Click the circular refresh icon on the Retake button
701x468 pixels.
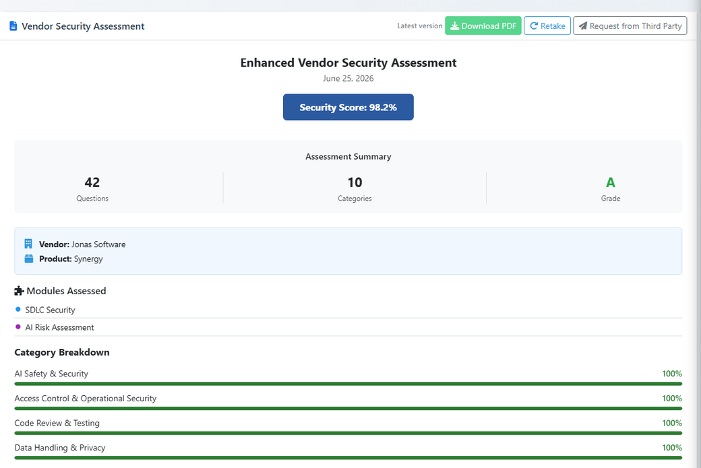click(x=534, y=26)
